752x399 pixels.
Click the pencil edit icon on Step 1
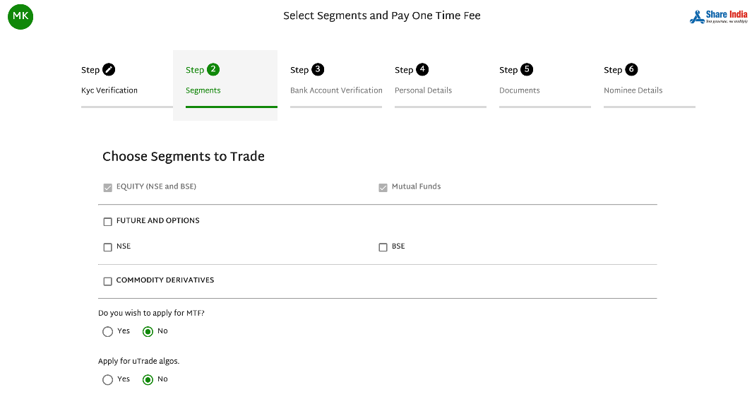point(109,69)
